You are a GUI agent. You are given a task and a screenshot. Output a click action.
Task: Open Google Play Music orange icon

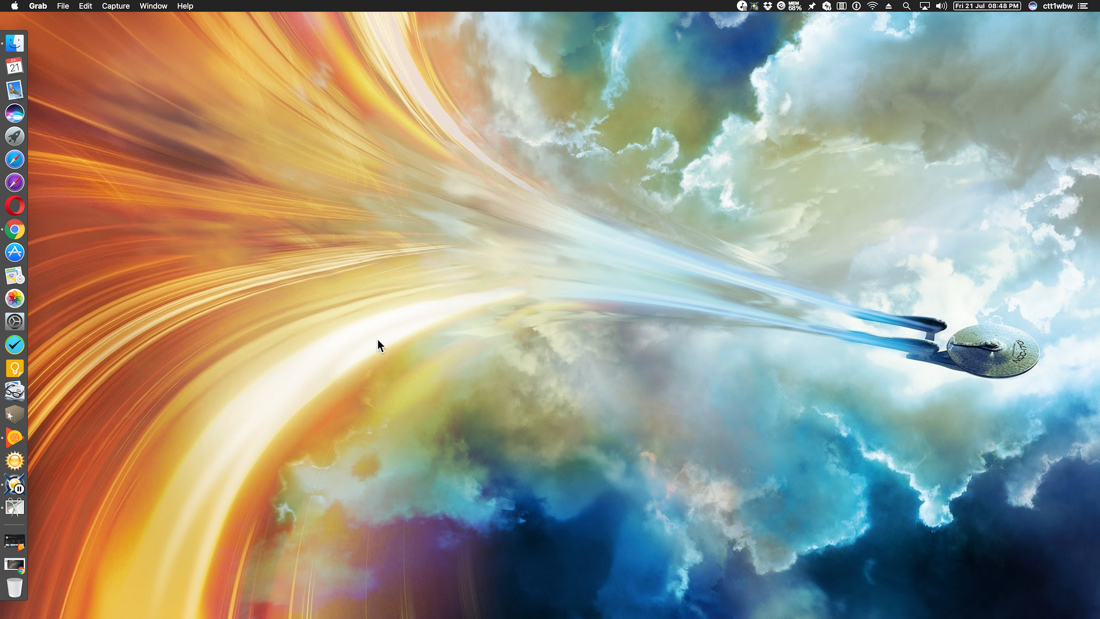(x=15, y=438)
